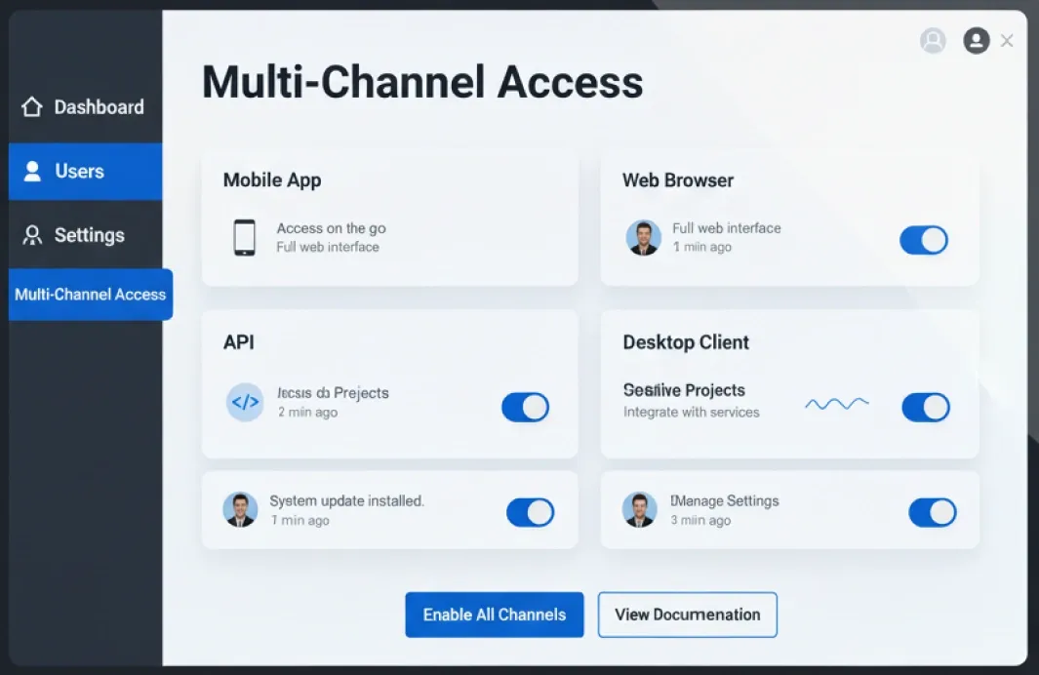Click the API code brackets icon

245,402
